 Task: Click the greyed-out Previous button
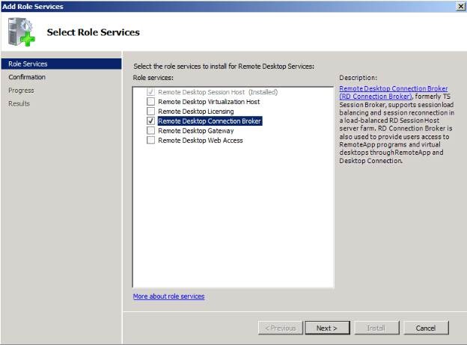pos(279,328)
